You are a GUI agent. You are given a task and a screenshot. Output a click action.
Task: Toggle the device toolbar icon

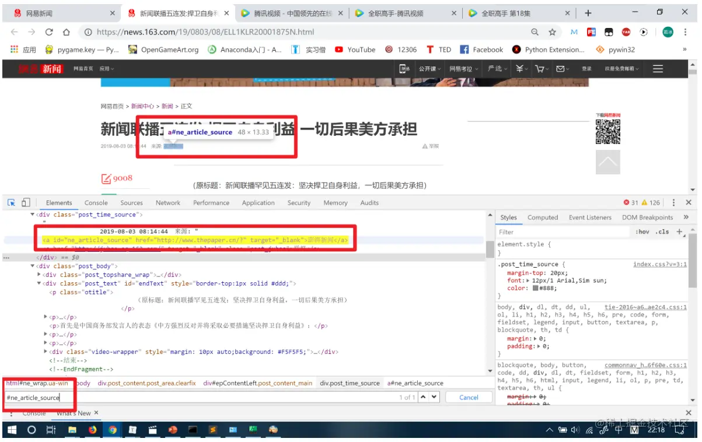pyautogui.click(x=25, y=202)
